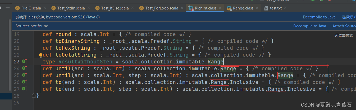Switch to the Range.class tab

click(x=243, y=8)
